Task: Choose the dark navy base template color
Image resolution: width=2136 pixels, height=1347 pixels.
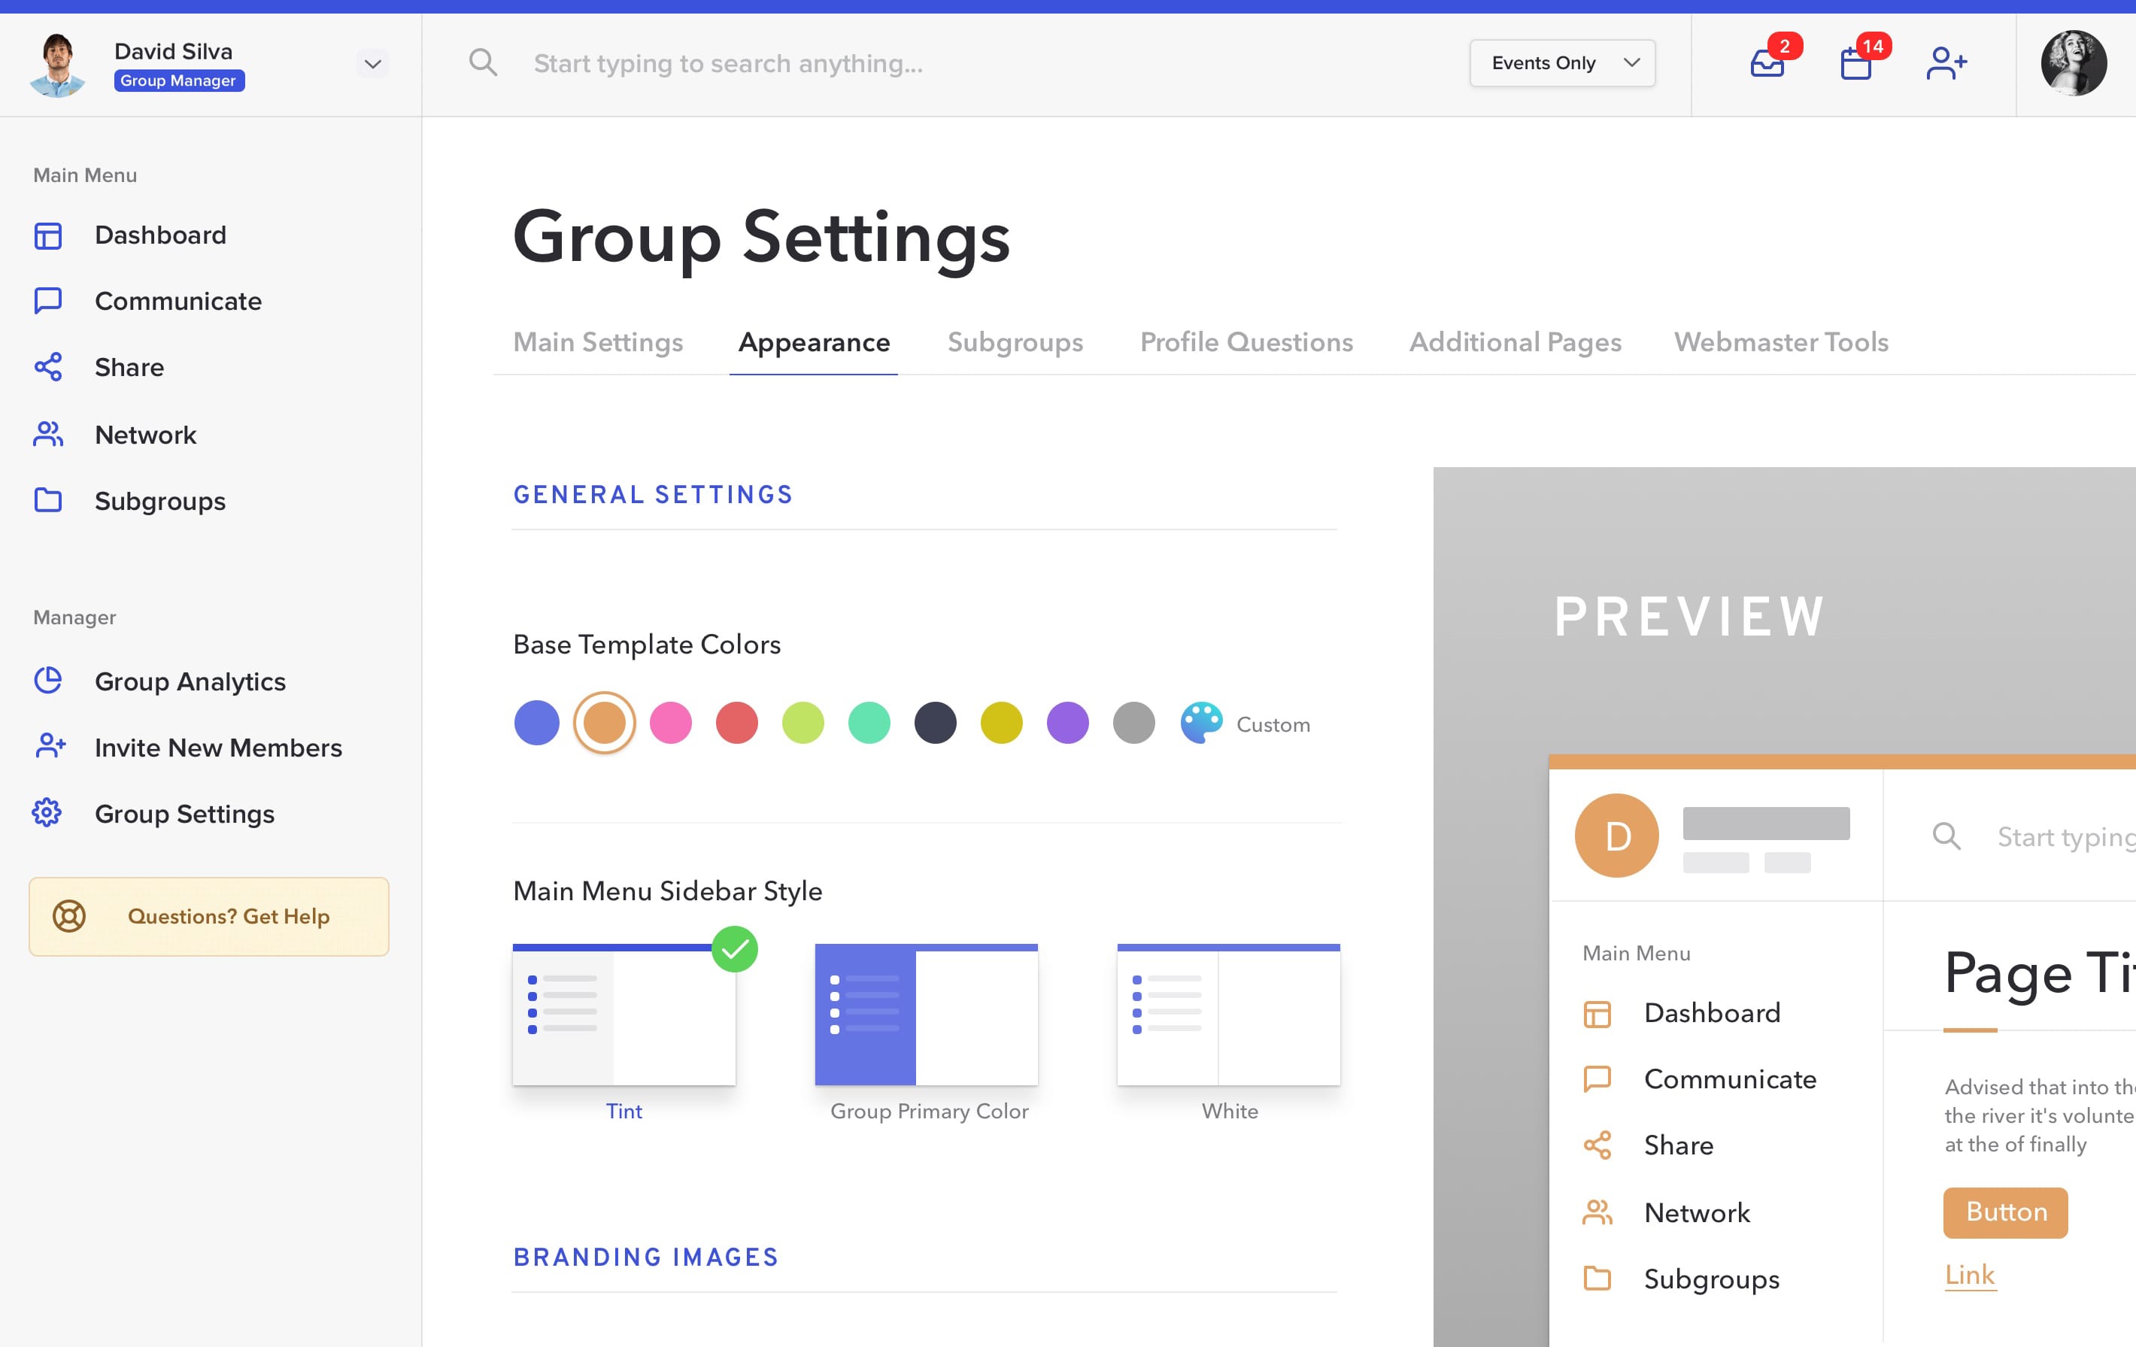Action: pos(935,723)
